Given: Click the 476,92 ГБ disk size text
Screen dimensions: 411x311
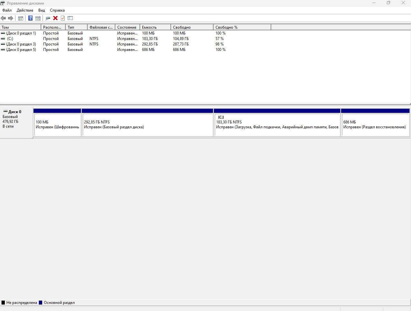Looking at the screenshot, I should pos(10,121).
